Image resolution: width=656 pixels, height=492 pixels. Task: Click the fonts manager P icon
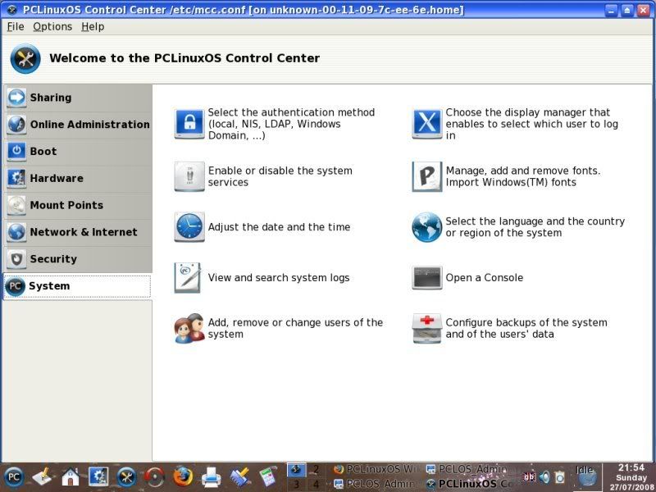tap(426, 176)
